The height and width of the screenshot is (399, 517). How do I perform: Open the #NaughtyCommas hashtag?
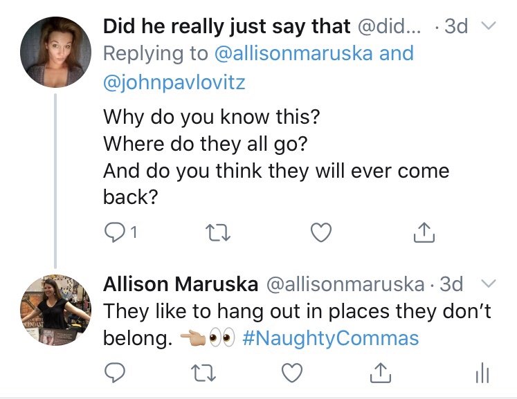[332, 338]
